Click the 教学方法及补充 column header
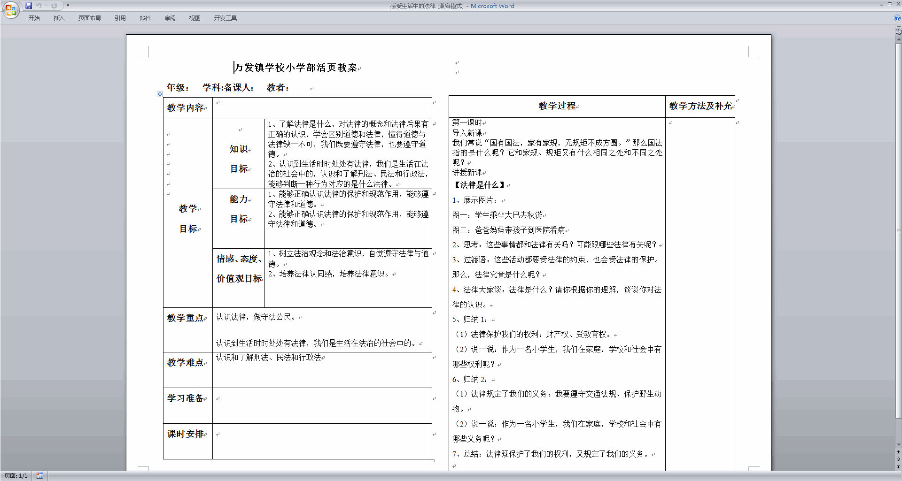The image size is (902, 481). click(700, 106)
